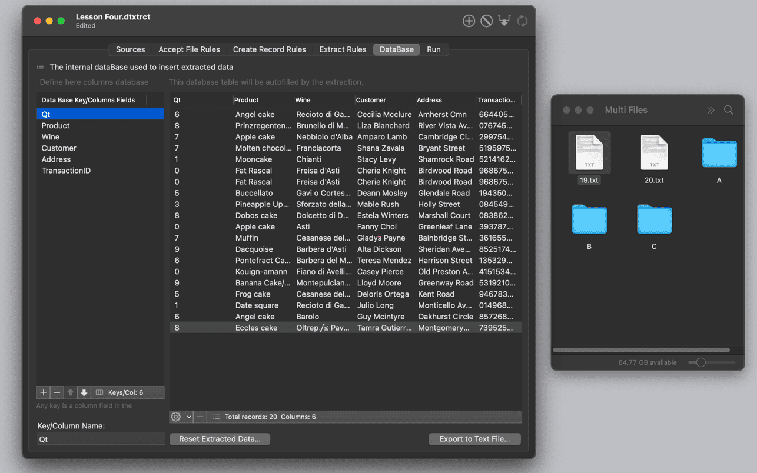Move the selected key down with the down arrow

click(84, 392)
